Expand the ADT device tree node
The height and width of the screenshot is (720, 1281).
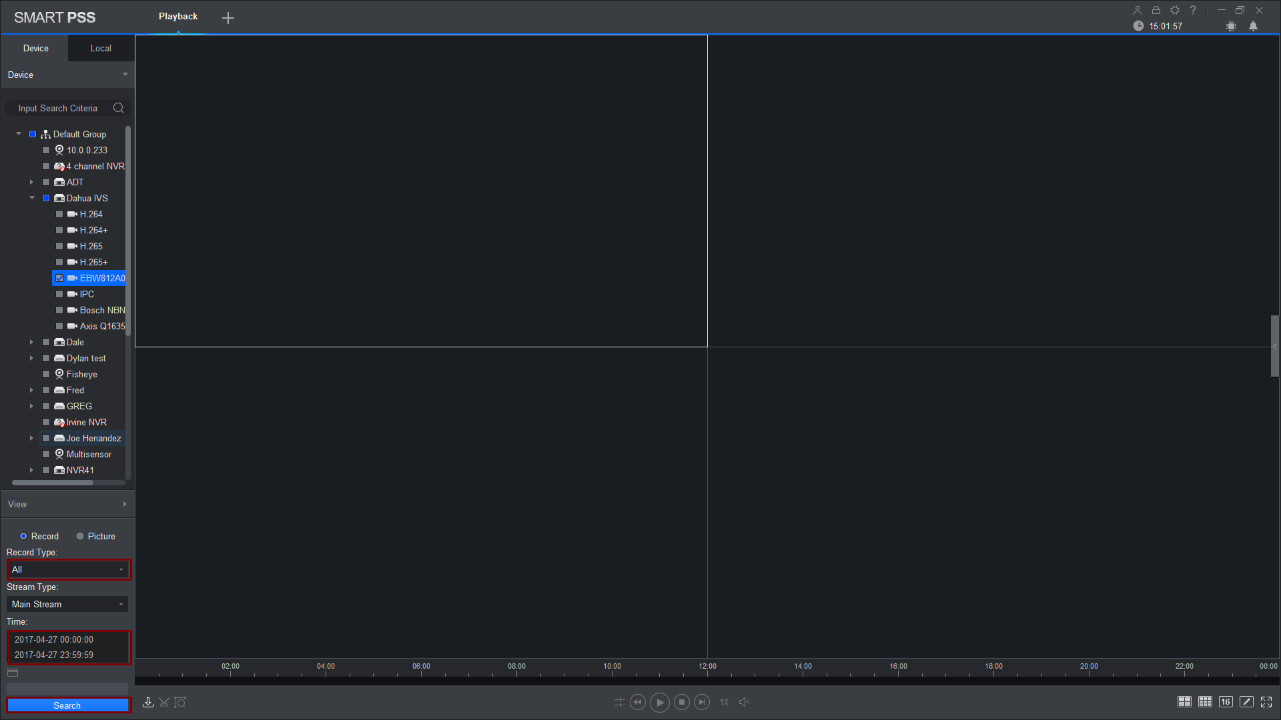pos(31,182)
